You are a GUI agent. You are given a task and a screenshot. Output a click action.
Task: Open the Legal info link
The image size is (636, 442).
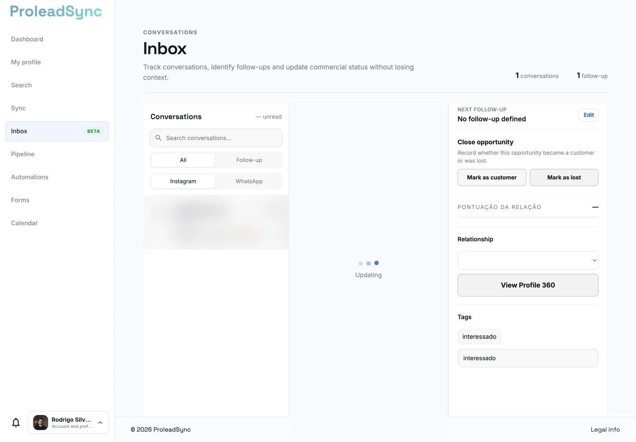605,430
